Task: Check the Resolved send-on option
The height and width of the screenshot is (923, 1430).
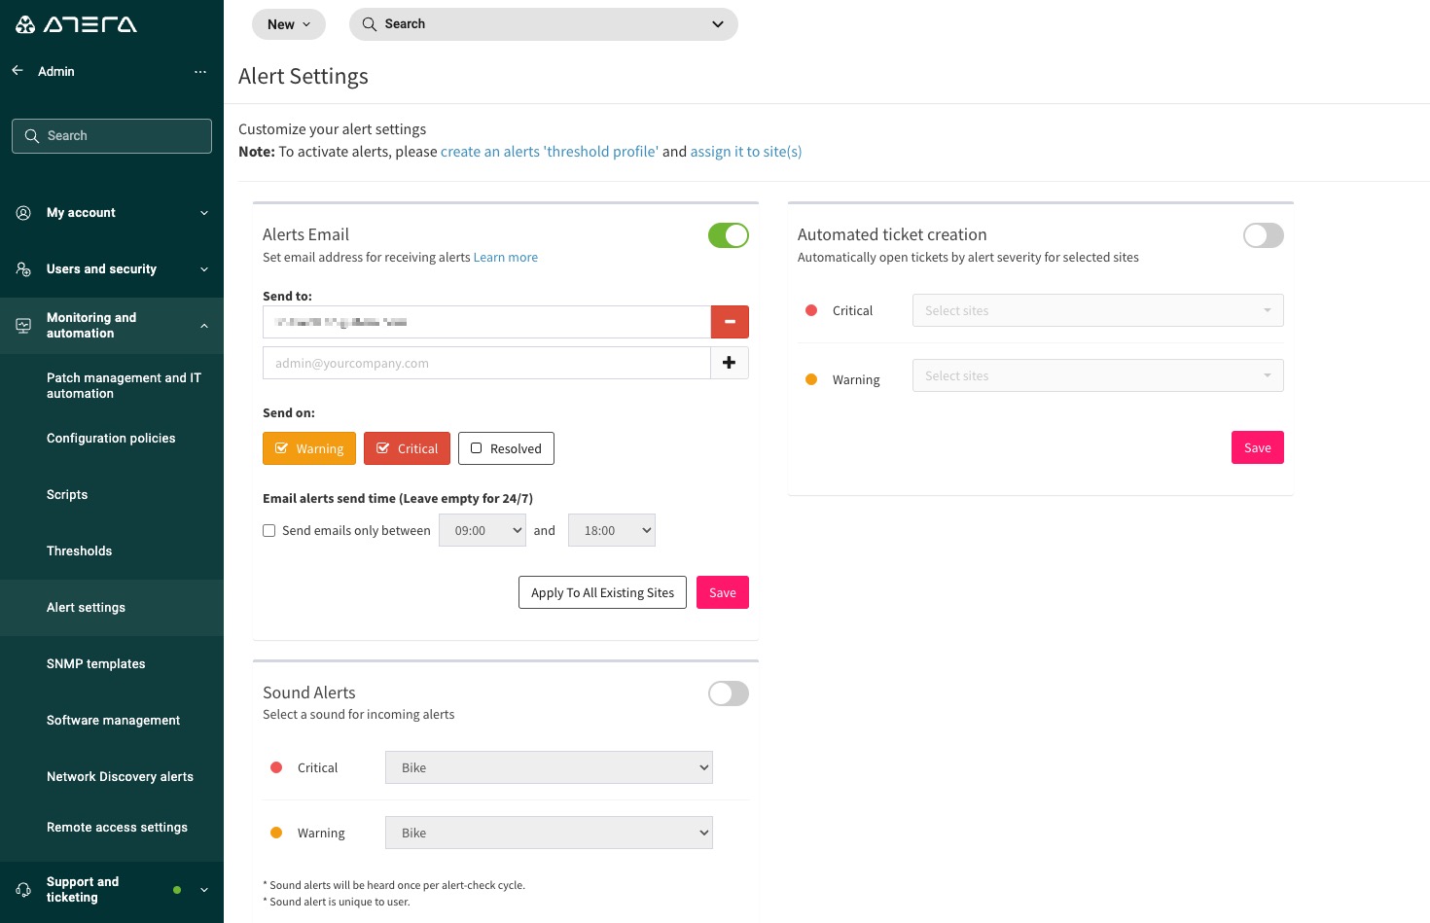Action: pos(506,448)
